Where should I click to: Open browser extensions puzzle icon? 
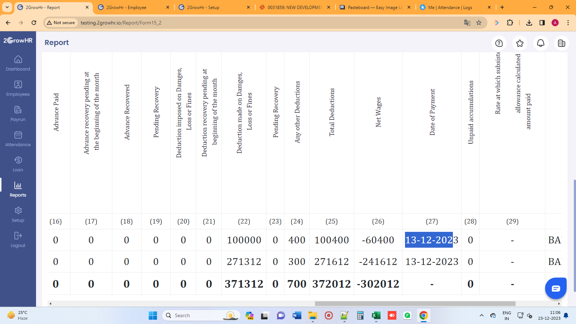click(510, 23)
